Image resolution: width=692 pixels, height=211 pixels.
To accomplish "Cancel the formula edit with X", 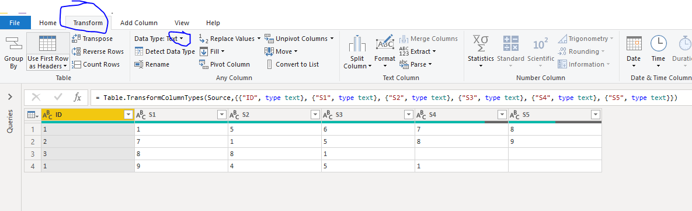I will [36, 97].
